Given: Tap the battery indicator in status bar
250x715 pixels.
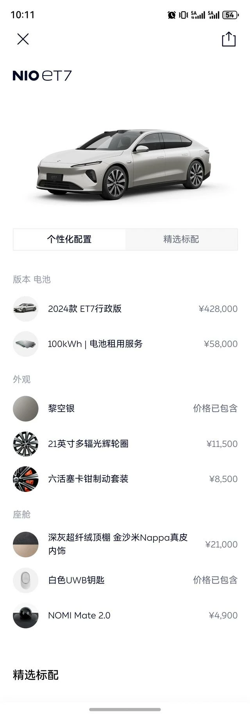Looking at the screenshot, I should coord(230,15).
